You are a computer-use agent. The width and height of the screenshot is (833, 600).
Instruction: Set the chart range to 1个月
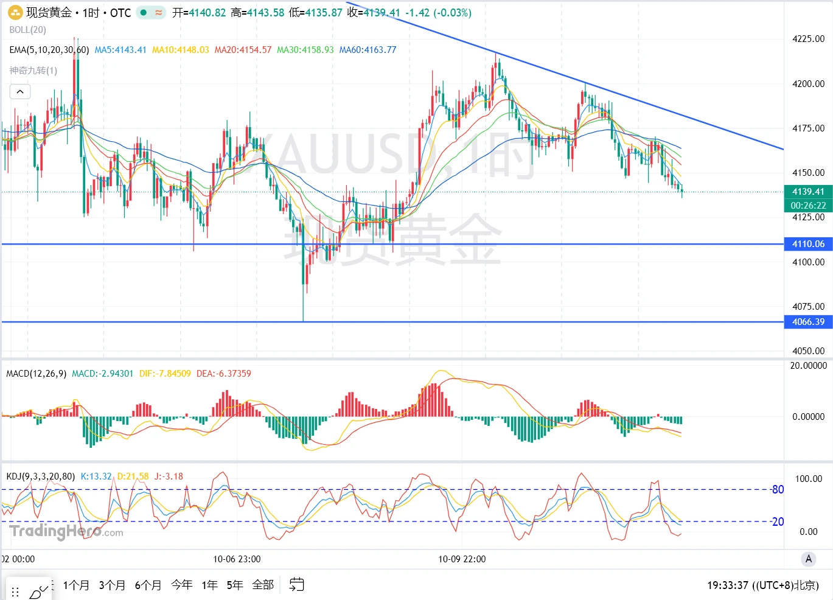(x=76, y=585)
